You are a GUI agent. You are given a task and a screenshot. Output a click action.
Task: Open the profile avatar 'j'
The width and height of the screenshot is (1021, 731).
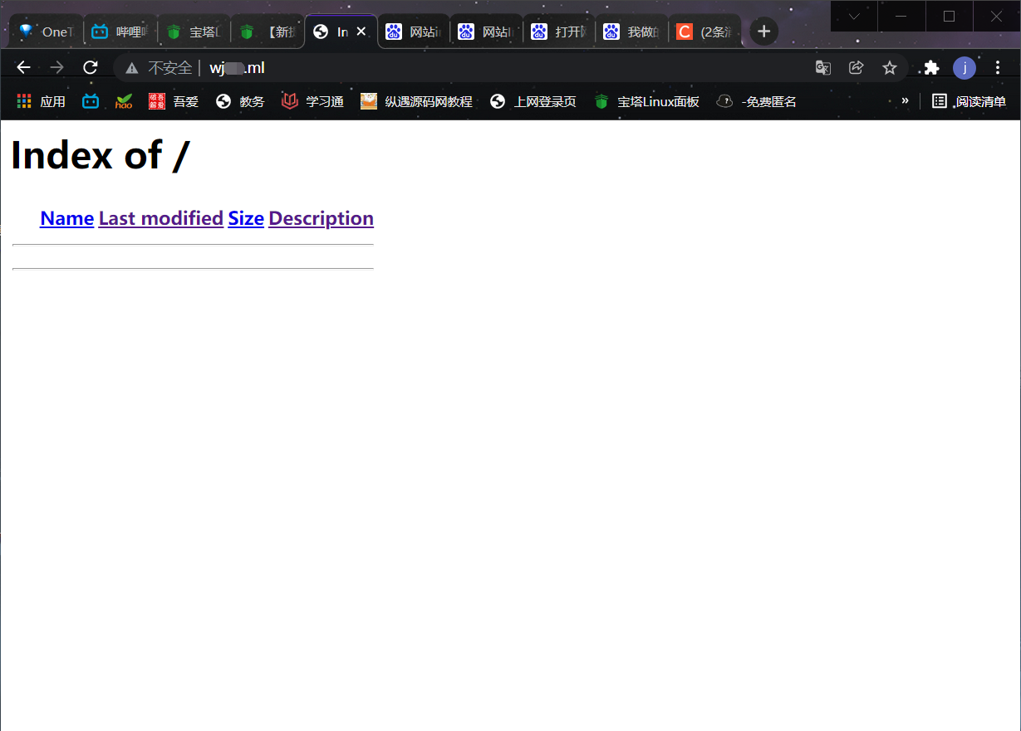[965, 68]
